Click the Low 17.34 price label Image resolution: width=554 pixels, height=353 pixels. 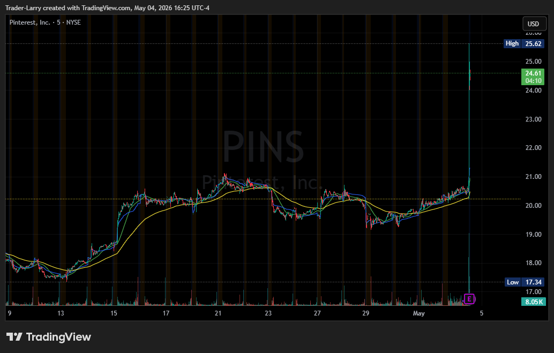click(x=525, y=282)
